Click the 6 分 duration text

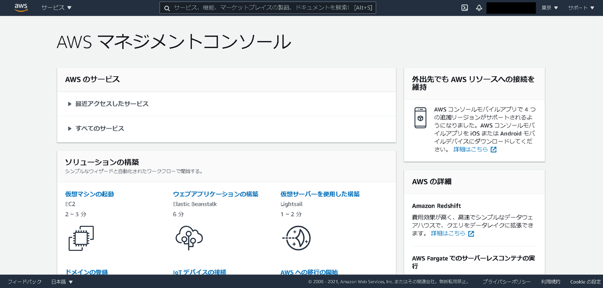pos(178,214)
